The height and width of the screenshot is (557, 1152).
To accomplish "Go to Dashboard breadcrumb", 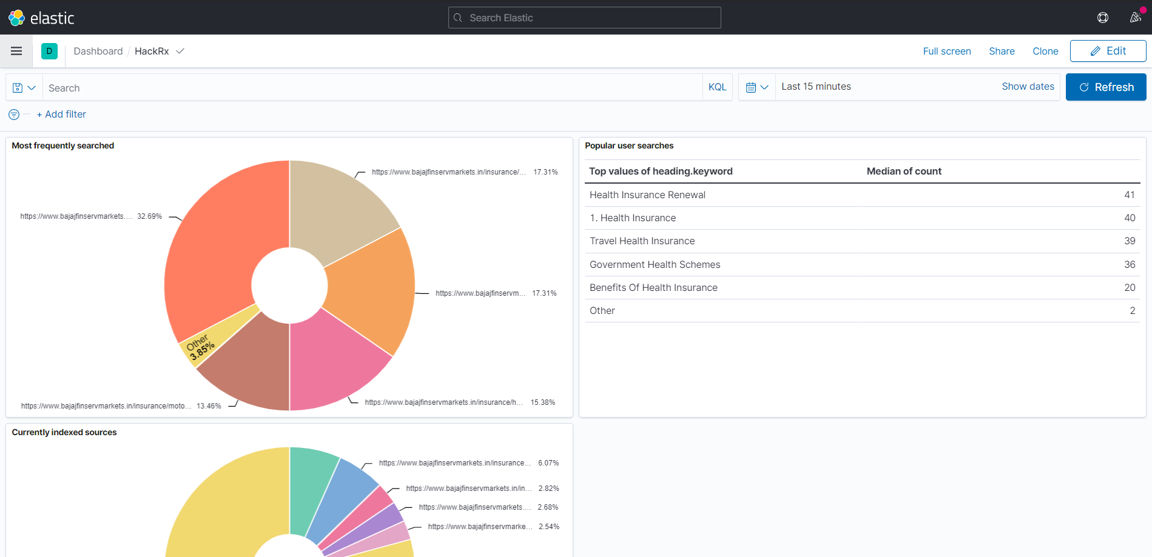I will pos(98,51).
